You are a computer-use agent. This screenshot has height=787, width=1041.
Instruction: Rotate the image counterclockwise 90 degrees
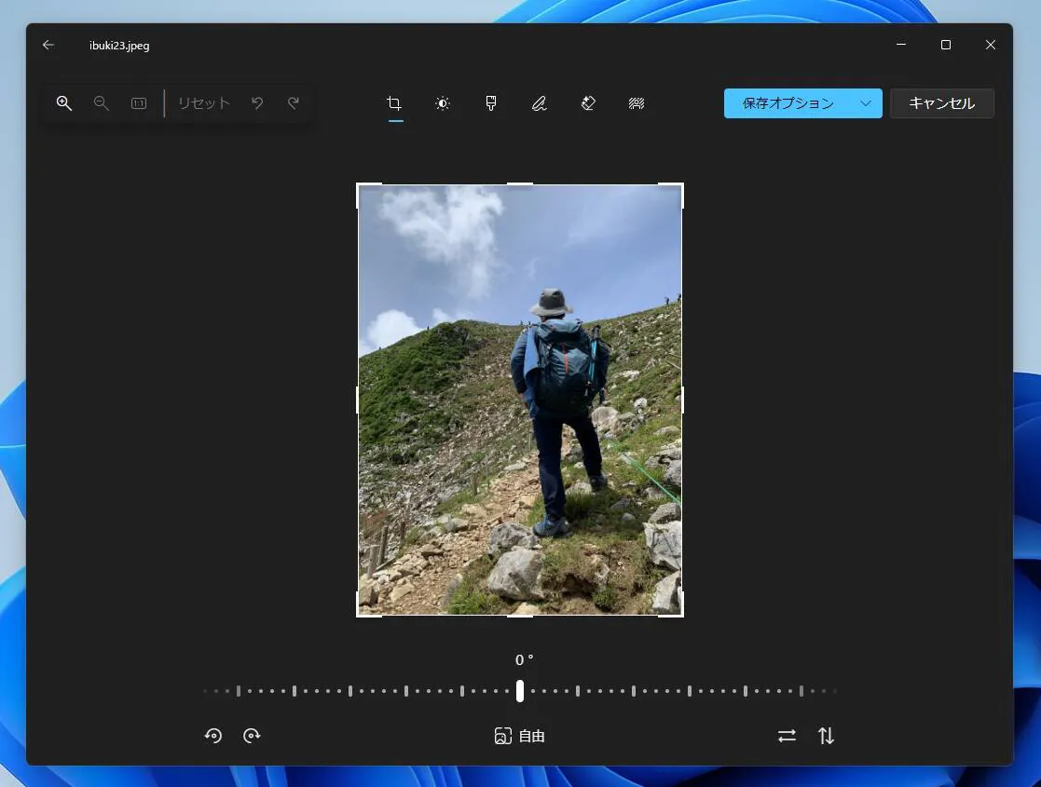[213, 735]
